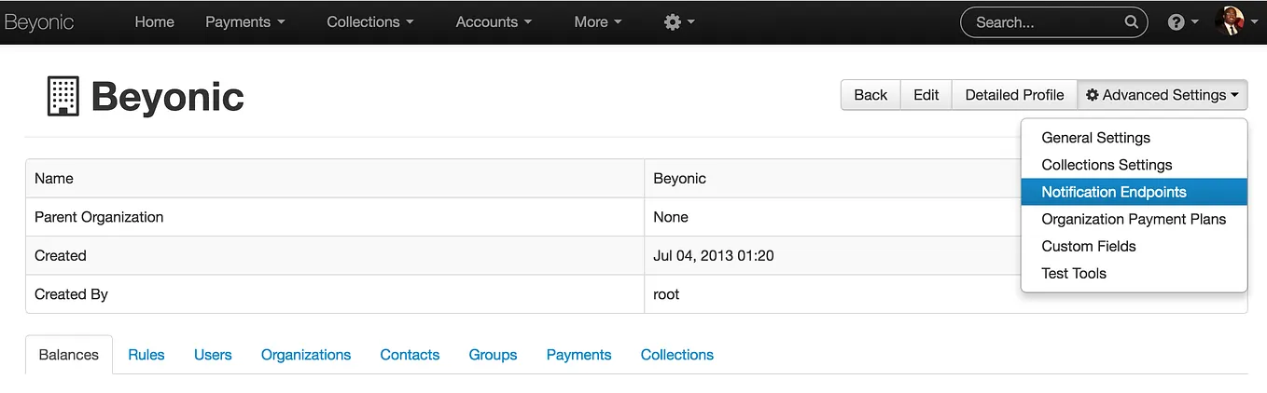1267x393 pixels.
Task: Click the magnifier icon in search box
Action: tap(1131, 22)
